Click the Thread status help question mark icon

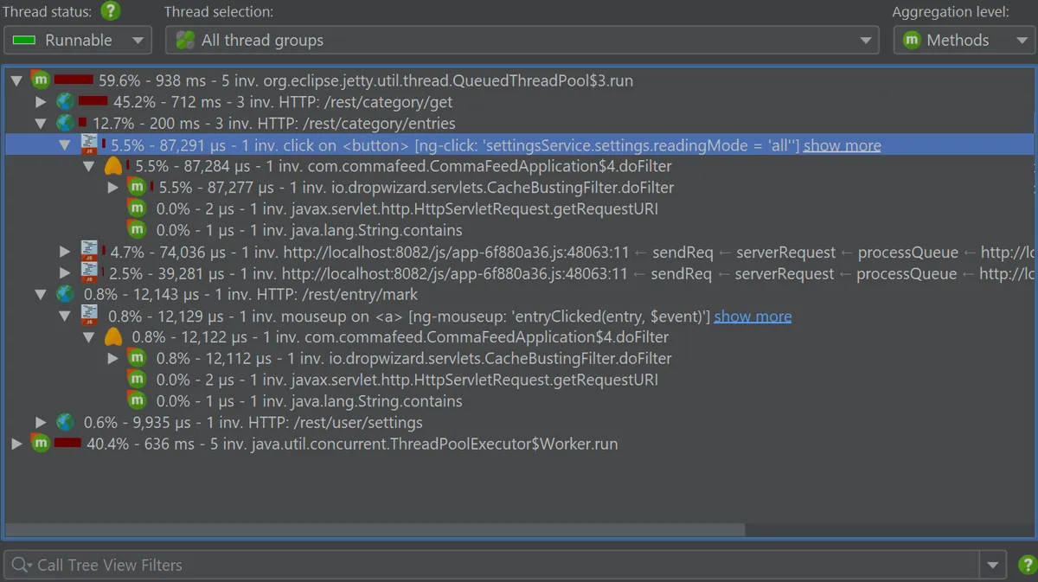pyautogui.click(x=110, y=12)
